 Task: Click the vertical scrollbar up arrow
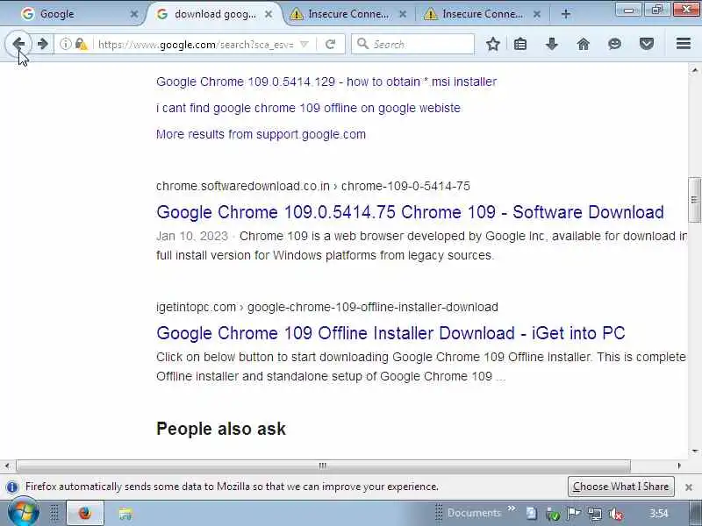point(694,70)
